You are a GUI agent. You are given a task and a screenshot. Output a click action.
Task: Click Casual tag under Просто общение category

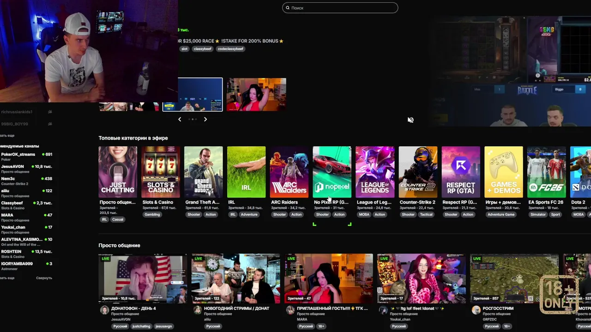pos(118,219)
